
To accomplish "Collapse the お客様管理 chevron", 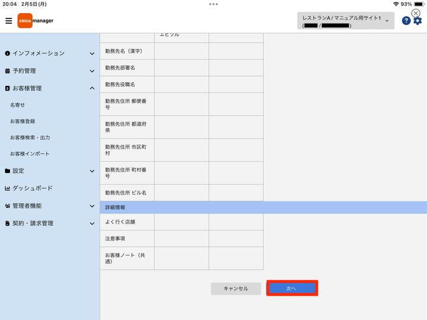I will [93, 88].
